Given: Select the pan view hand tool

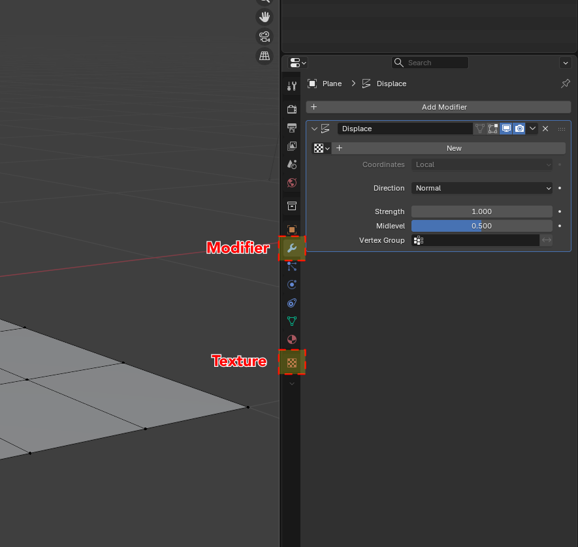Looking at the screenshot, I should (x=265, y=17).
